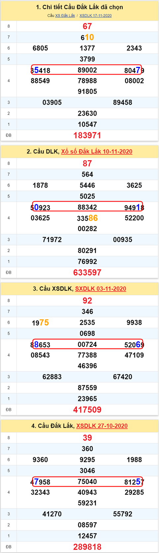The width and height of the screenshot is (159, 553).
Task: Click the number 08002
Action: (x=134, y=81)
